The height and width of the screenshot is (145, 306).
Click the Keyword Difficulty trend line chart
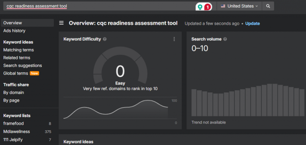tap(116, 110)
